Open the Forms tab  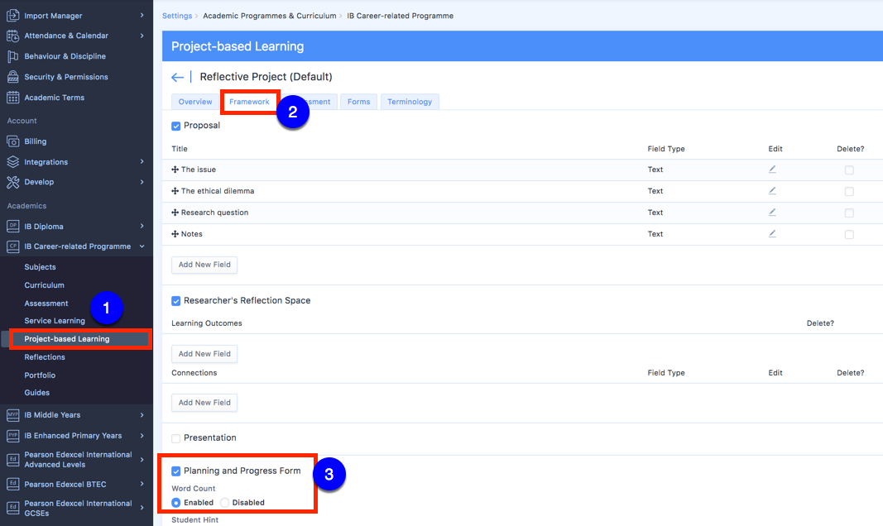[358, 102]
